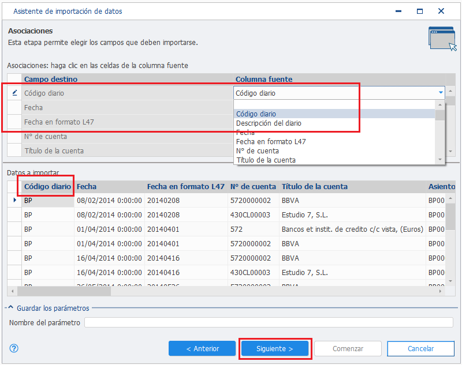Click the help question mark icon

coord(14,348)
